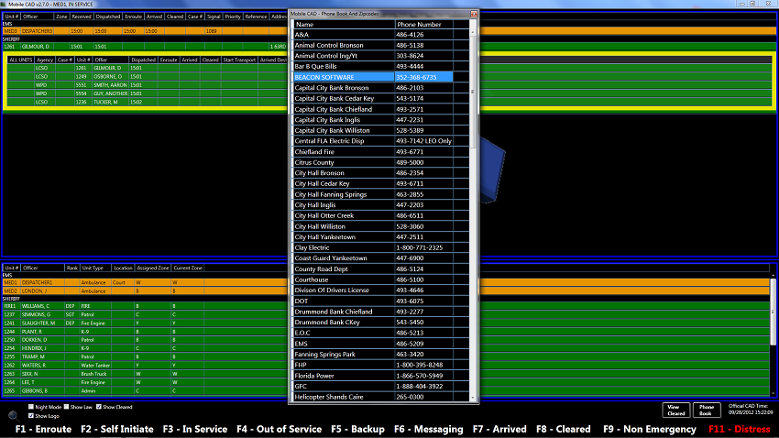Toggle the Show Logo checkbox
Screen dimensions: 779x438
31,416
